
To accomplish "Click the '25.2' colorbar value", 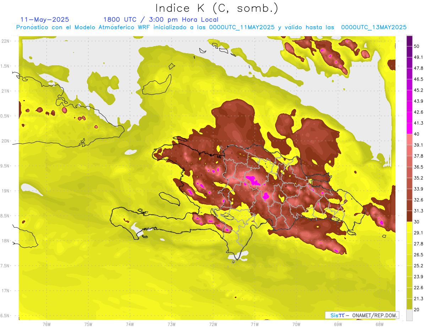I will 419,266.
